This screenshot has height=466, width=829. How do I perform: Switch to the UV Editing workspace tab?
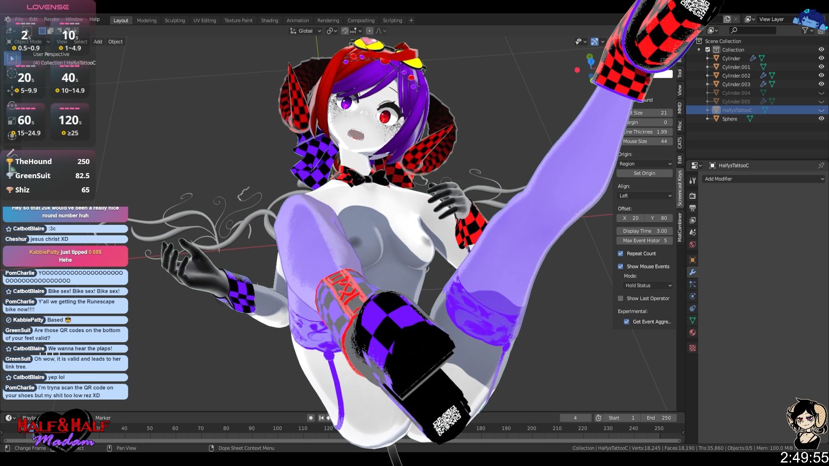pos(205,20)
